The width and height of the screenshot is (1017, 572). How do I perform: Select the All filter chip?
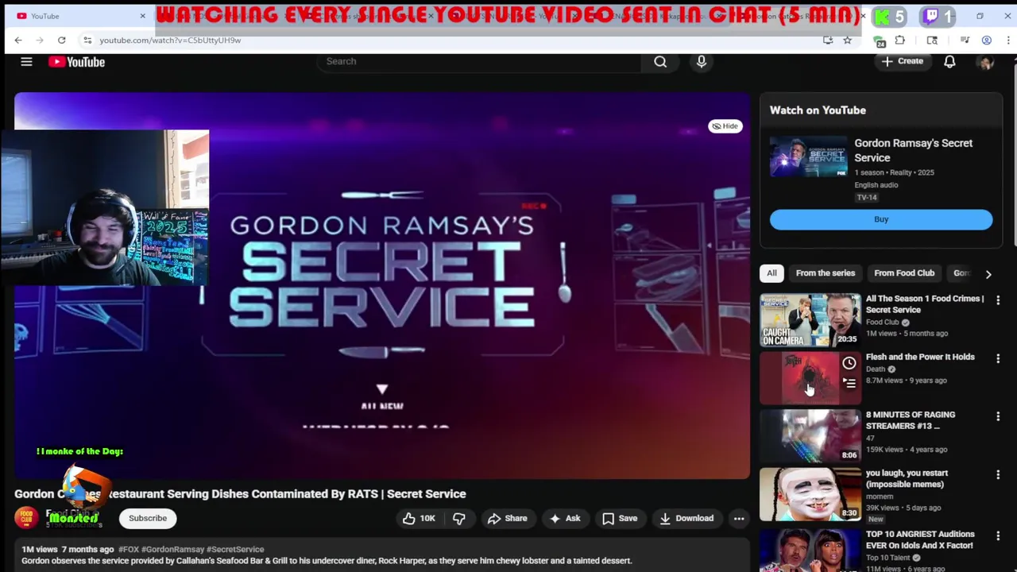(x=771, y=272)
